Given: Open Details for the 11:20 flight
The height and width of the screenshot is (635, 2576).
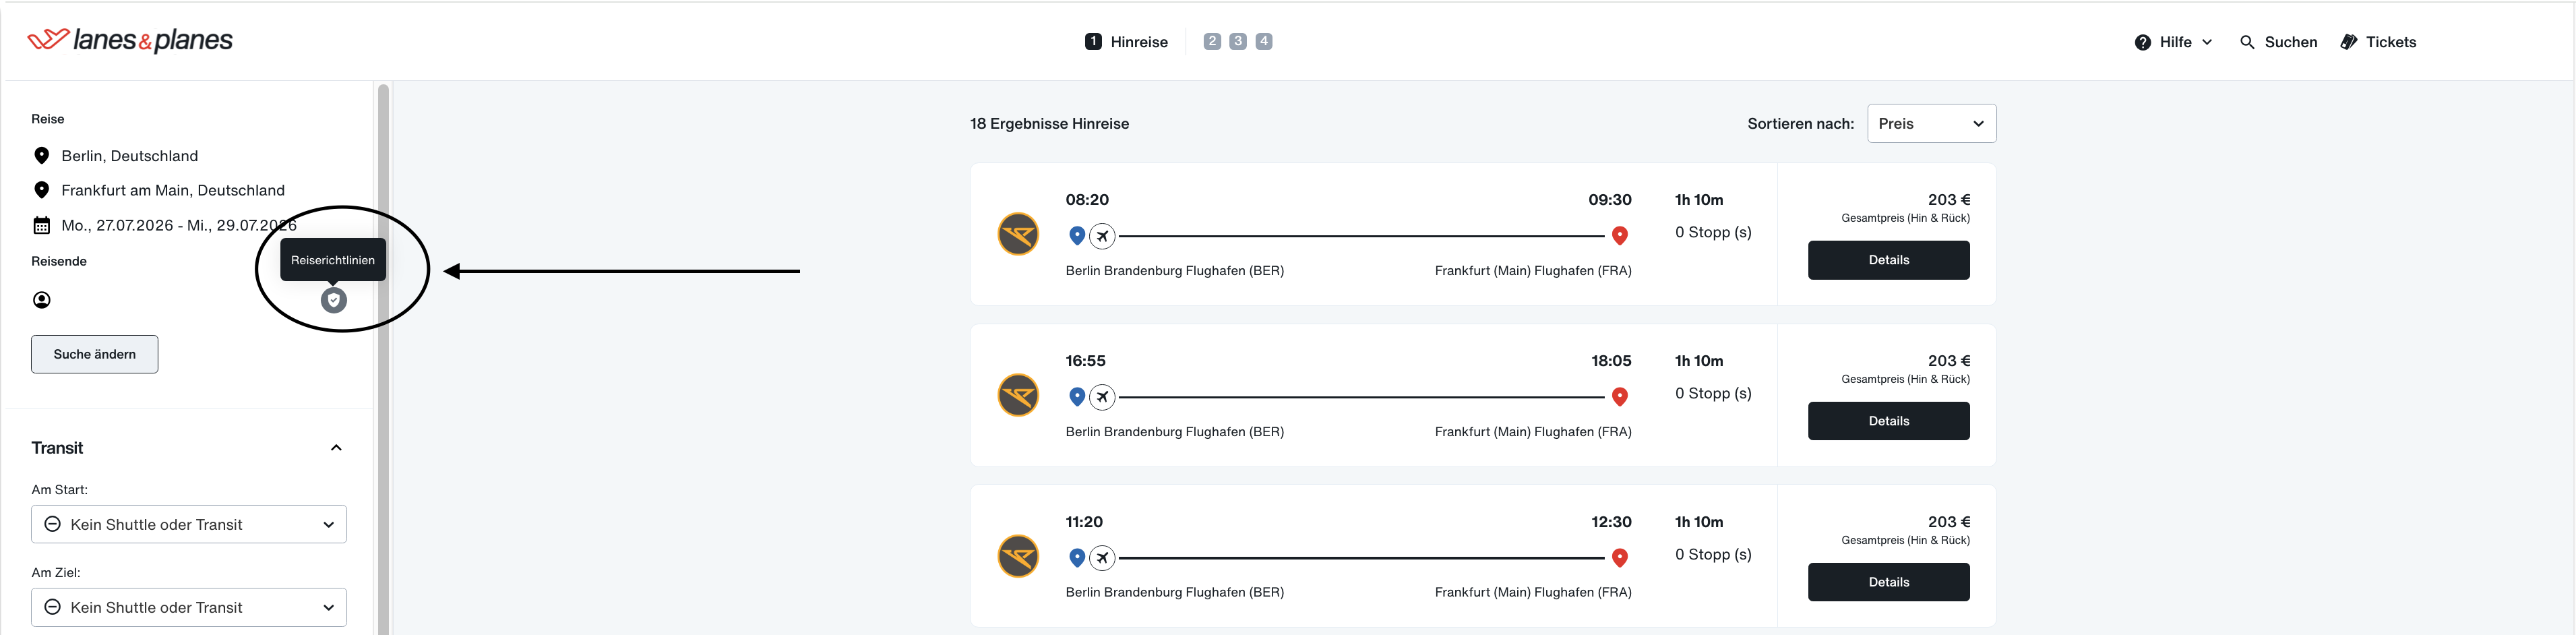Looking at the screenshot, I should pos(1888,582).
